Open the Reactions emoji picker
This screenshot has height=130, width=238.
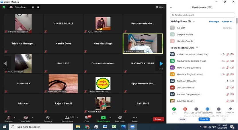[x=120, y=118]
